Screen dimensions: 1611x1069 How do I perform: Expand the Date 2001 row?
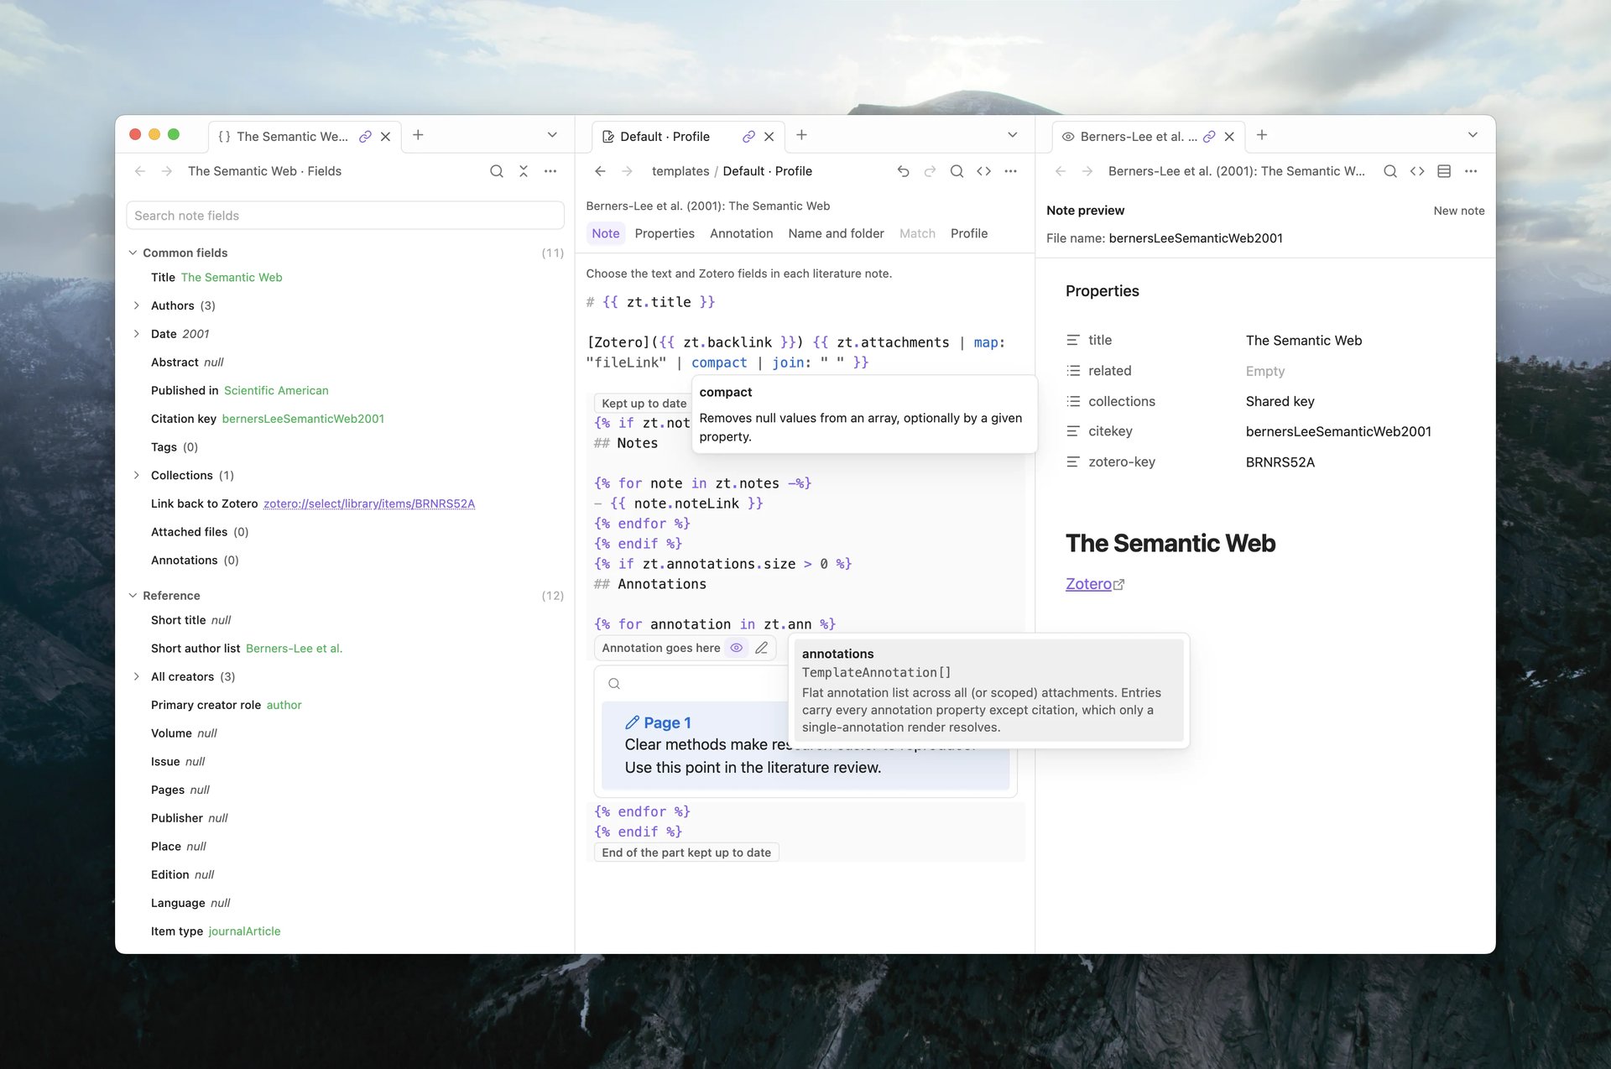click(x=137, y=334)
